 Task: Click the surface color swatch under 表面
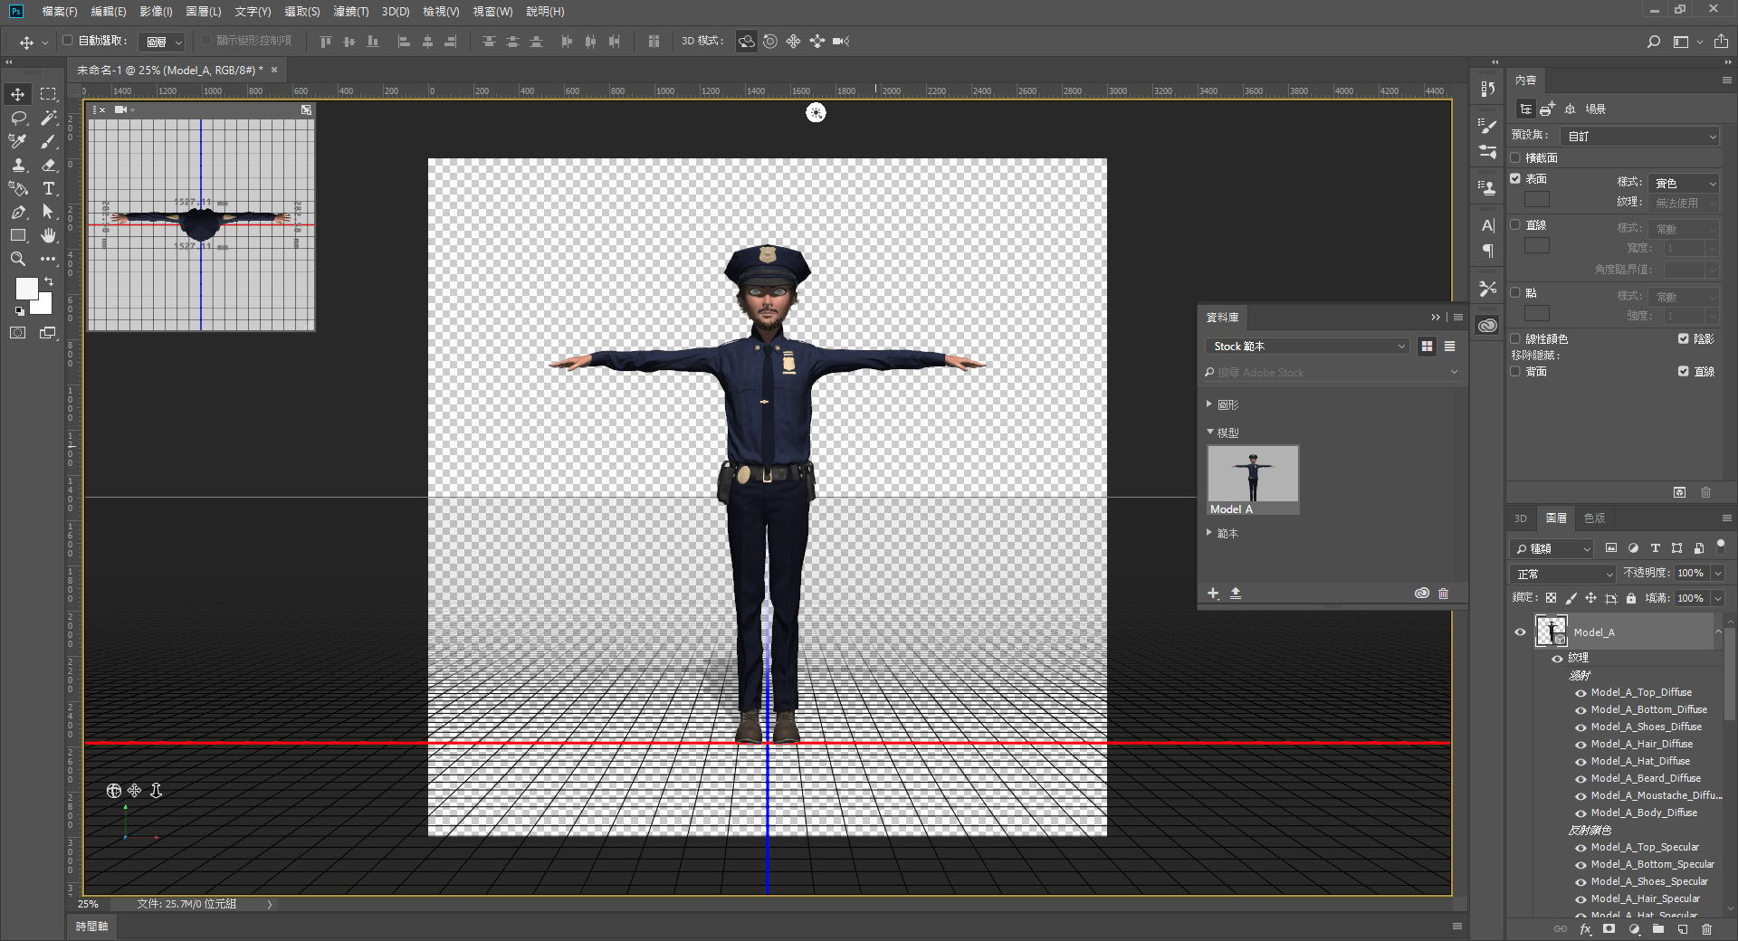tap(1537, 200)
